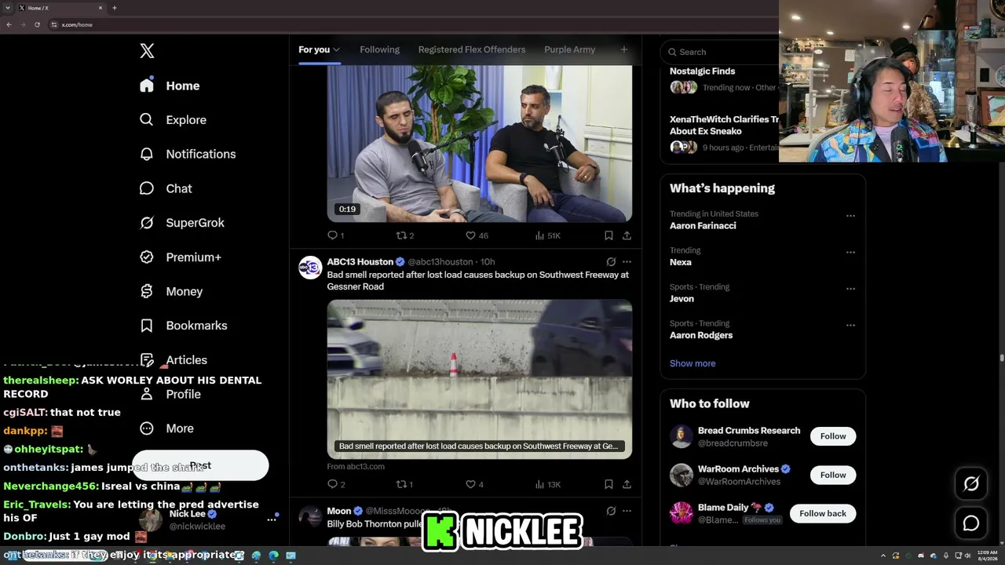
Task: Open account menu dots beside Nick Lee
Action: click(272, 519)
